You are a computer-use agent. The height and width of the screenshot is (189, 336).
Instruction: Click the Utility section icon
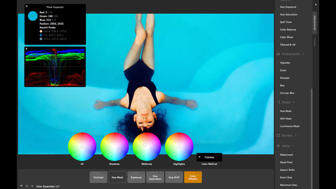[x=278, y=146]
